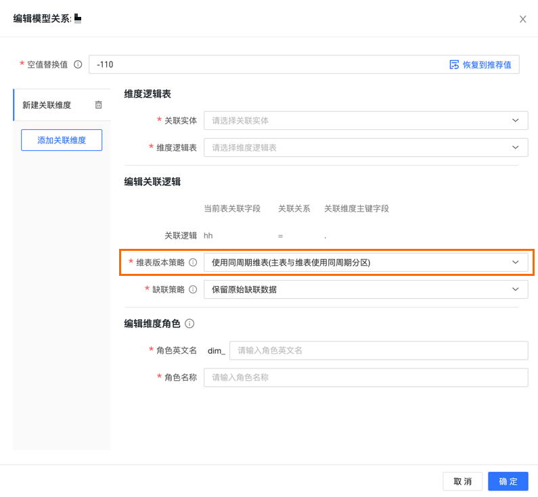Click the 确定 button
The image size is (538, 497).
[508, 481]
